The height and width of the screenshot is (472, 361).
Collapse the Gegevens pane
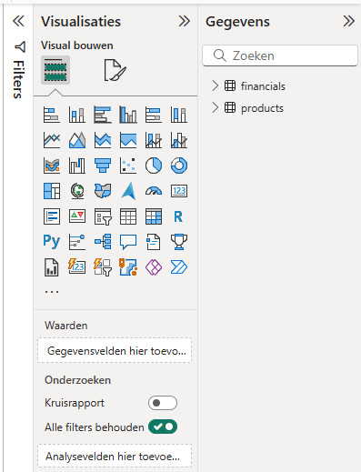[x=348, y=21]
